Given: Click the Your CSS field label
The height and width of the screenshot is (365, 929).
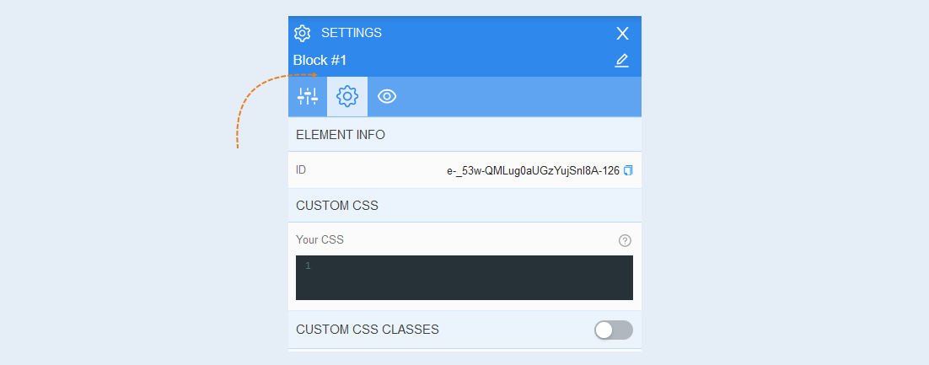Looking at the screenshot, I should tap(320, 240).
